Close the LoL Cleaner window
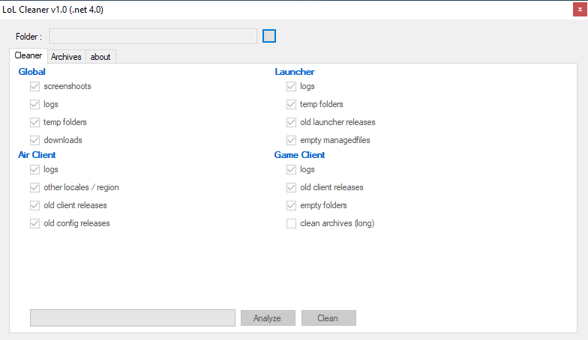This screenshot has height=340, width=588. (x=580, y=9)
